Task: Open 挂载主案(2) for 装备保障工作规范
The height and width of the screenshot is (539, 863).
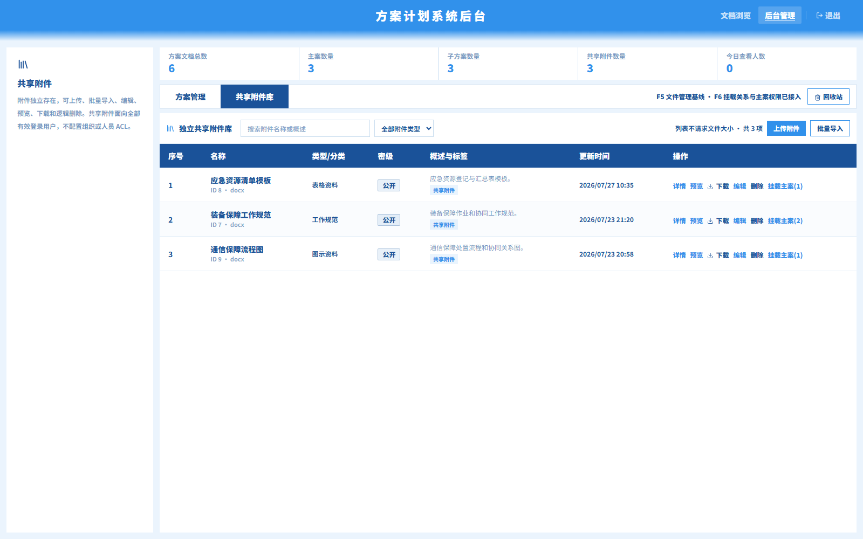Action: pos(785,221)
